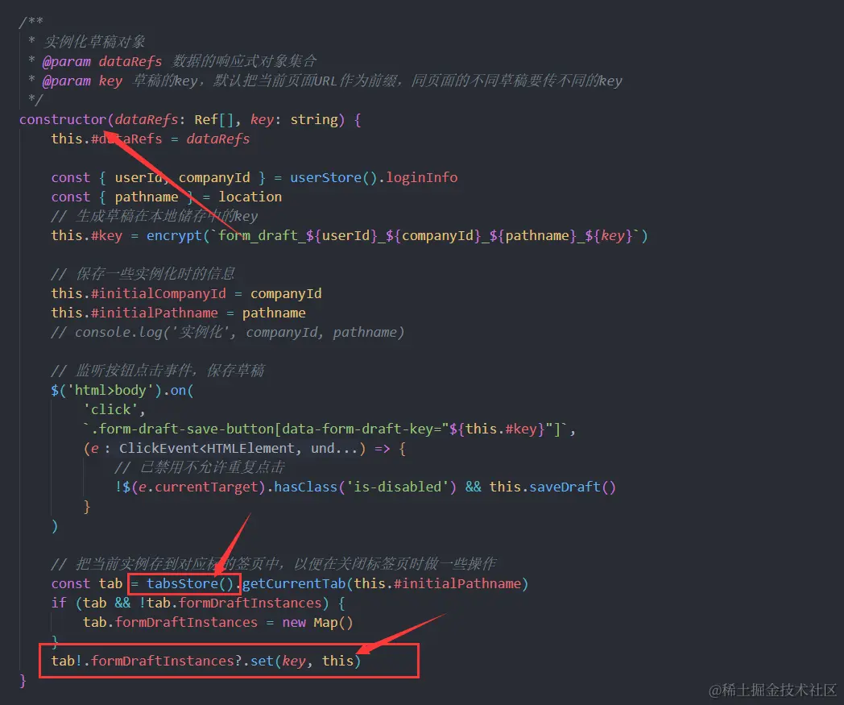Click the encrypt function call
This screenshot has height=705, width=844.
[x=175, y=235]
